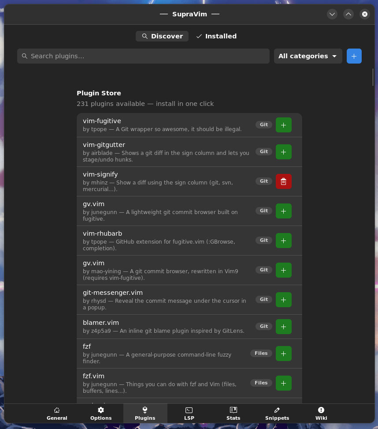Install git-messenger.vim with its green plus button
The height and width of the screenshot is (429, 378).
coord(284,300)
